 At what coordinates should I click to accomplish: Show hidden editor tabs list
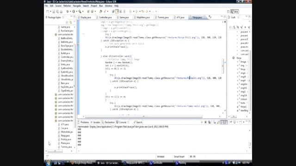(x=210, y=18)
